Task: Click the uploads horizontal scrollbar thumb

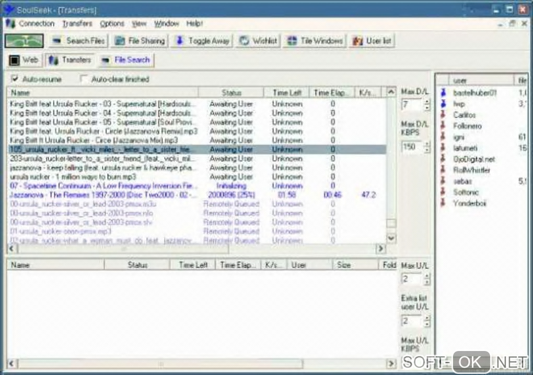Action: click(x=160, y=364)
